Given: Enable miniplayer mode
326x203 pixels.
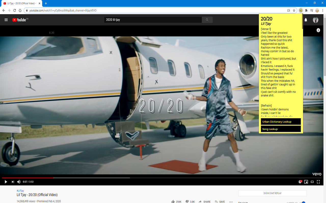Looking at the screenshot, I should (306, 182).
